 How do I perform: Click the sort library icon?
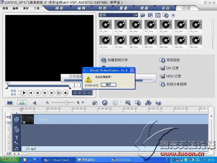tap(150, 15)
